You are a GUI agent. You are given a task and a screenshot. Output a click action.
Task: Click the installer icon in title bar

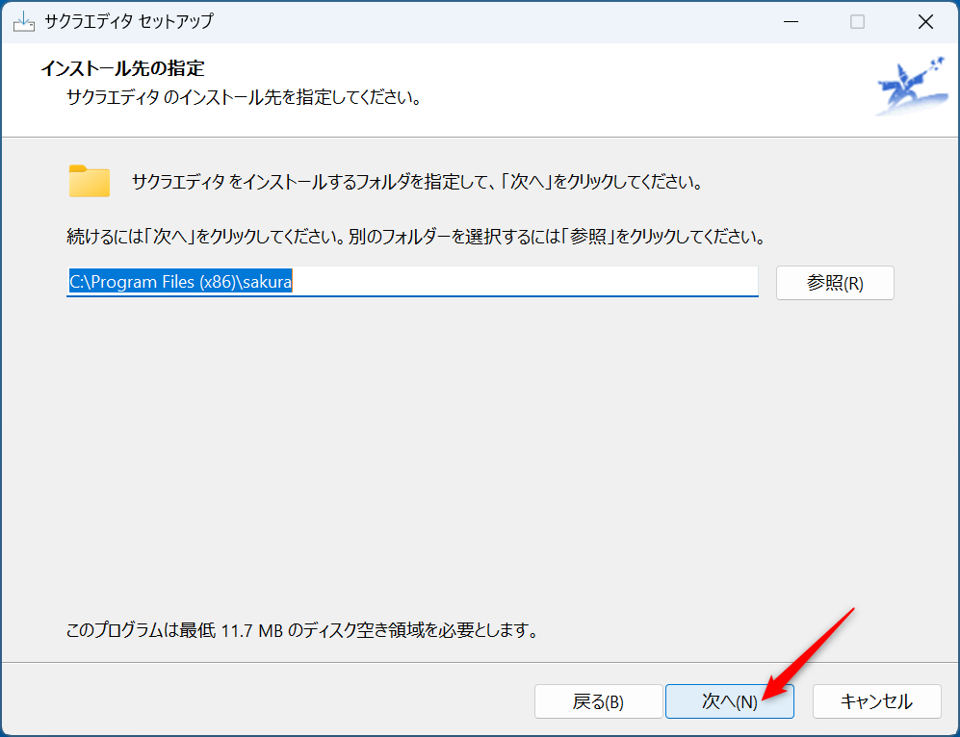24,22
